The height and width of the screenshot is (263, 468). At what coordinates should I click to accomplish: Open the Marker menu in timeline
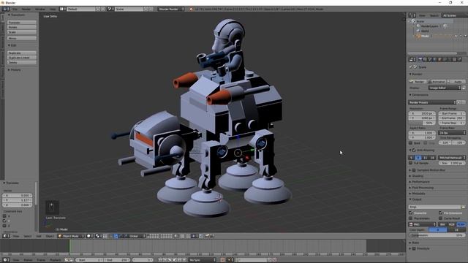28,260
